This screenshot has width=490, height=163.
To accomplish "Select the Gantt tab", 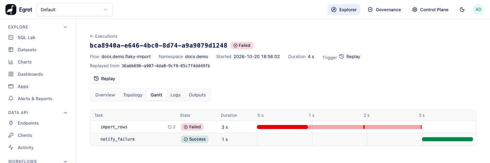I will click(157, 95).
